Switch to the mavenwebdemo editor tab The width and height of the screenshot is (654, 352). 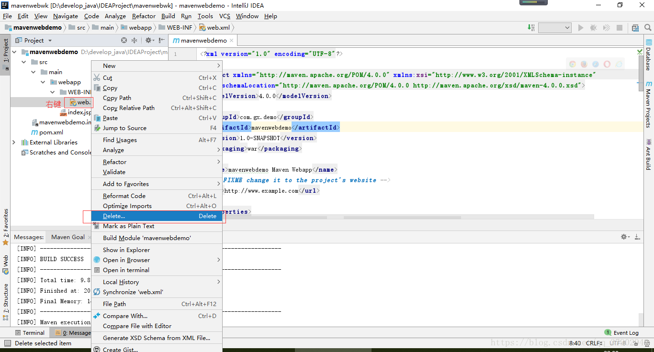click(203, 41)
